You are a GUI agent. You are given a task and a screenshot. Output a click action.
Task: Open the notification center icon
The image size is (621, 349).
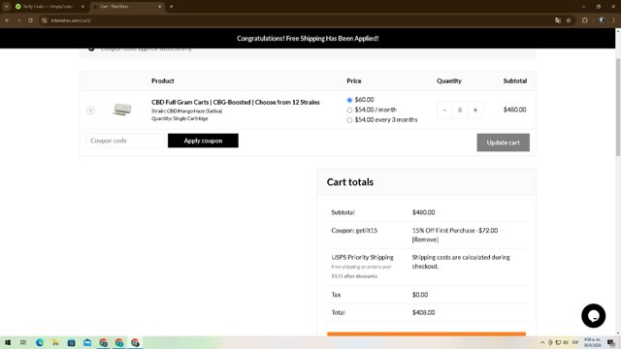(x=611, y=342)
